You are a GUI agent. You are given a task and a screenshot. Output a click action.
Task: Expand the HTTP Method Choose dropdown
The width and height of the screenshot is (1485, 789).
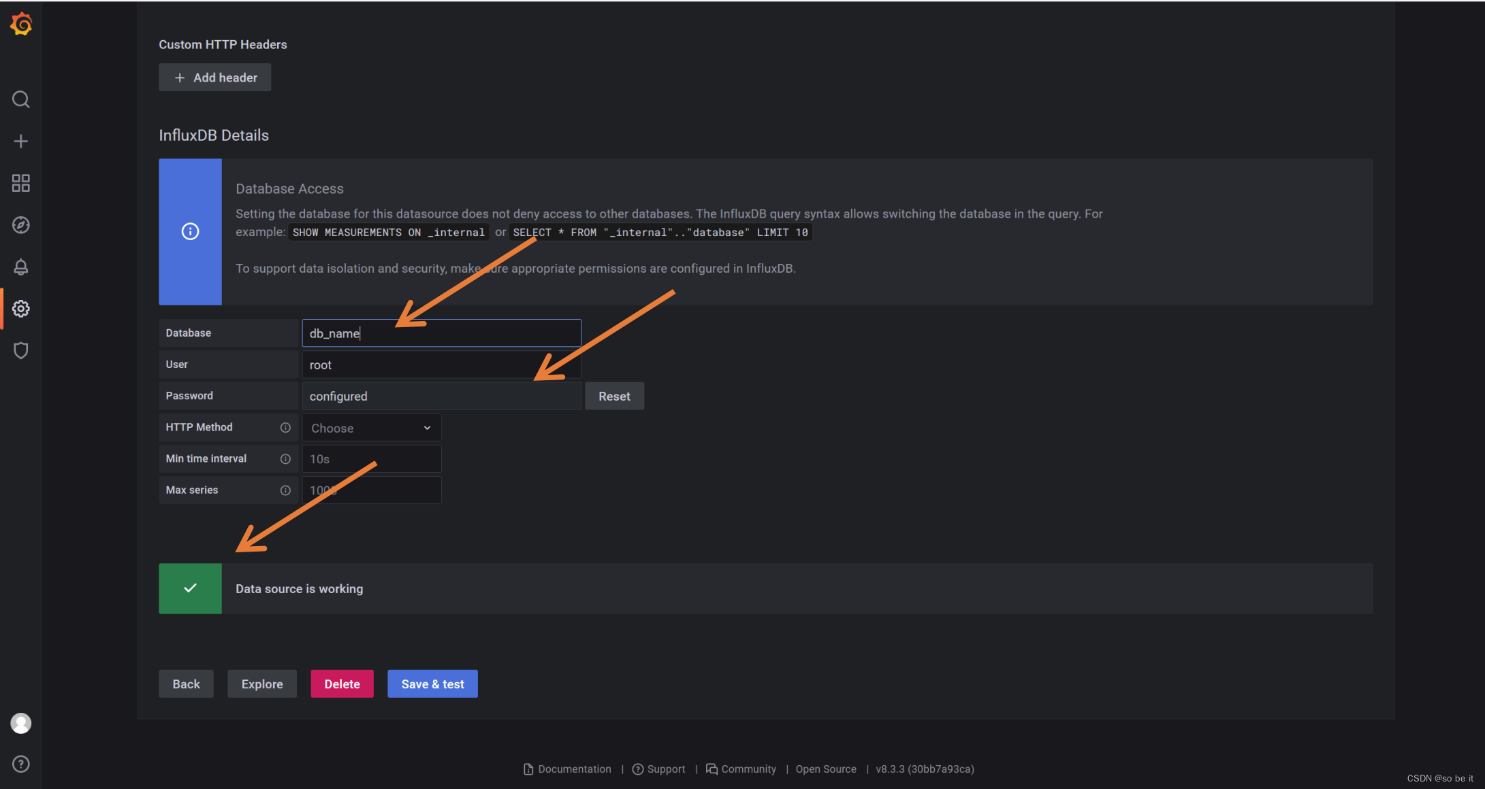tap(372, 428)
